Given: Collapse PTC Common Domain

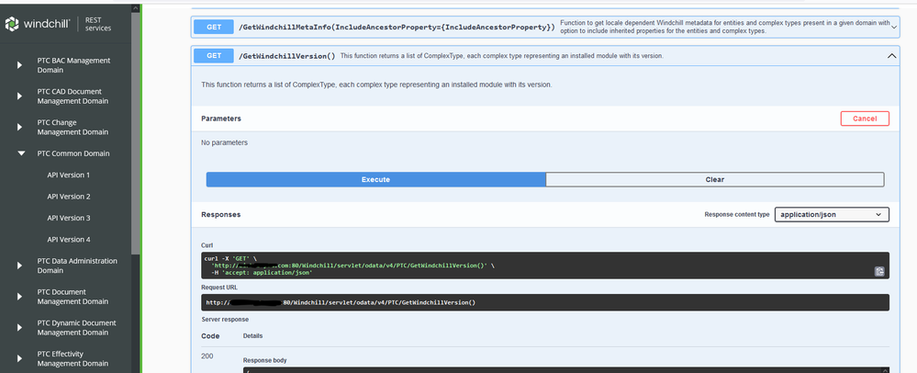Looking at the screenshot, I should (21, 153).
